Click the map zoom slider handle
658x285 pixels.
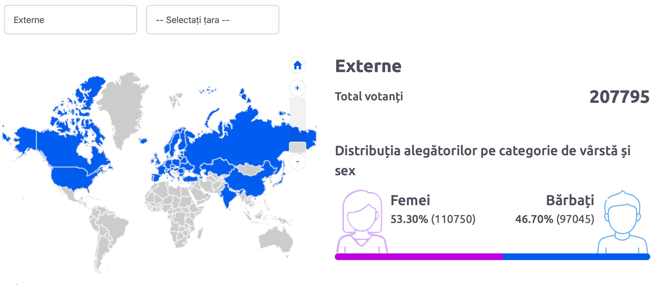298,147
